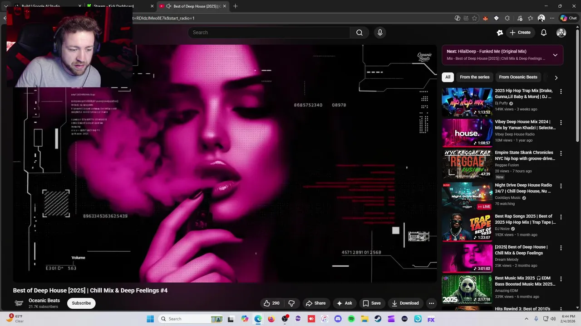Image resolution: width=581 pixels, height=326 pixels.
Task: Close the Best of Deep House tab
Action: pos(224,6)
